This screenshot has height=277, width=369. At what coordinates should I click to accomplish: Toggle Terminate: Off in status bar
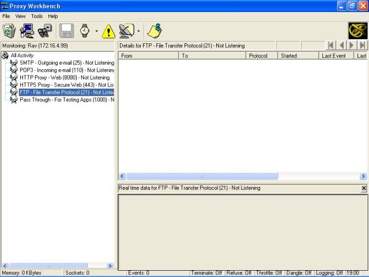coord(206,273)
